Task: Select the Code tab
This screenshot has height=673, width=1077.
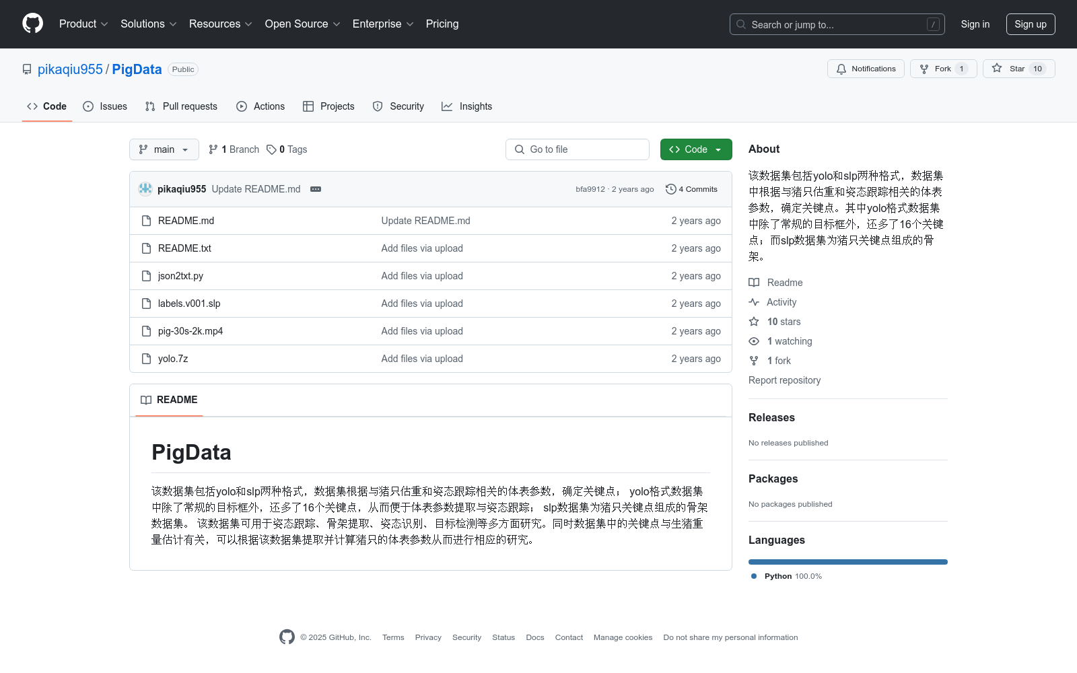Action: tap(46, 106)
